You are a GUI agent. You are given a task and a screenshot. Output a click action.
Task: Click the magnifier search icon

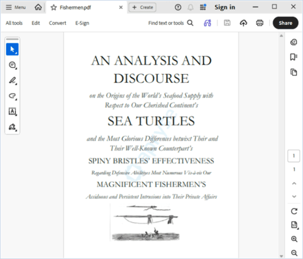191,23
